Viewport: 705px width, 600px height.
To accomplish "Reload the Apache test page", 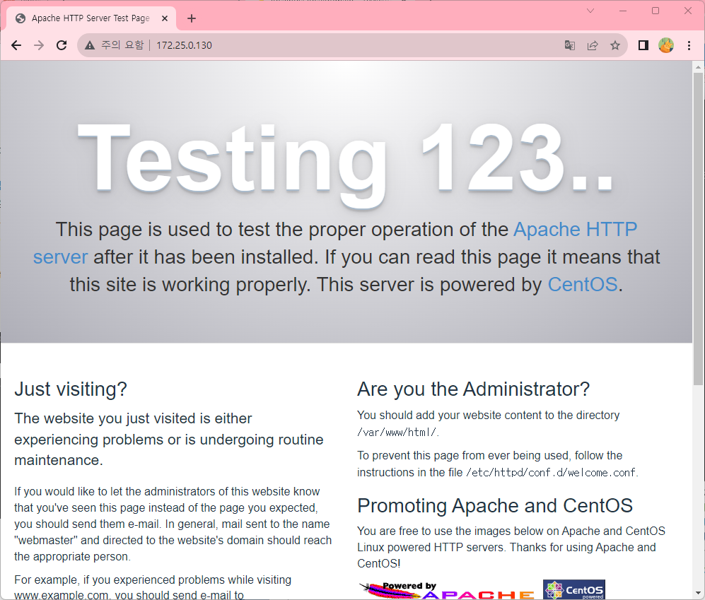I will (x=62, y=45).
